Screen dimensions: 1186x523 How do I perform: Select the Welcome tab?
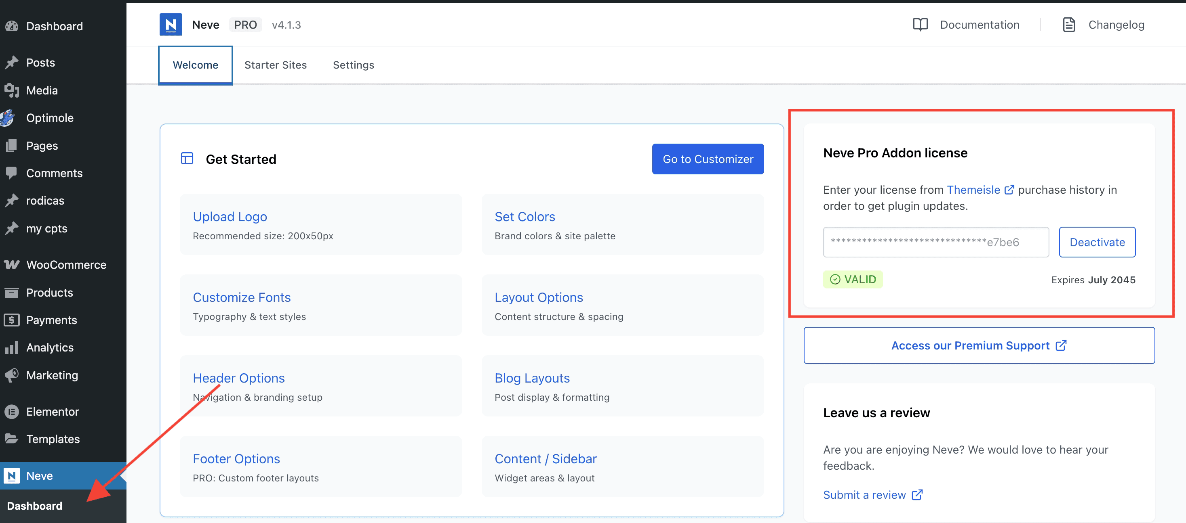point(195,65)
